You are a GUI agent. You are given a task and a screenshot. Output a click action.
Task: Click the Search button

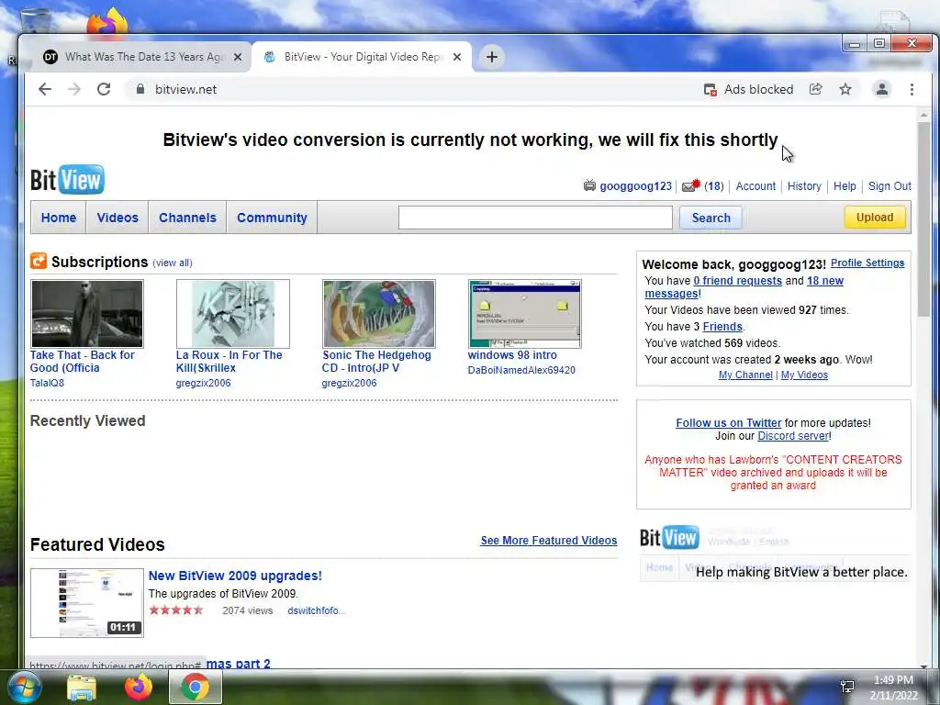(711, 218)
